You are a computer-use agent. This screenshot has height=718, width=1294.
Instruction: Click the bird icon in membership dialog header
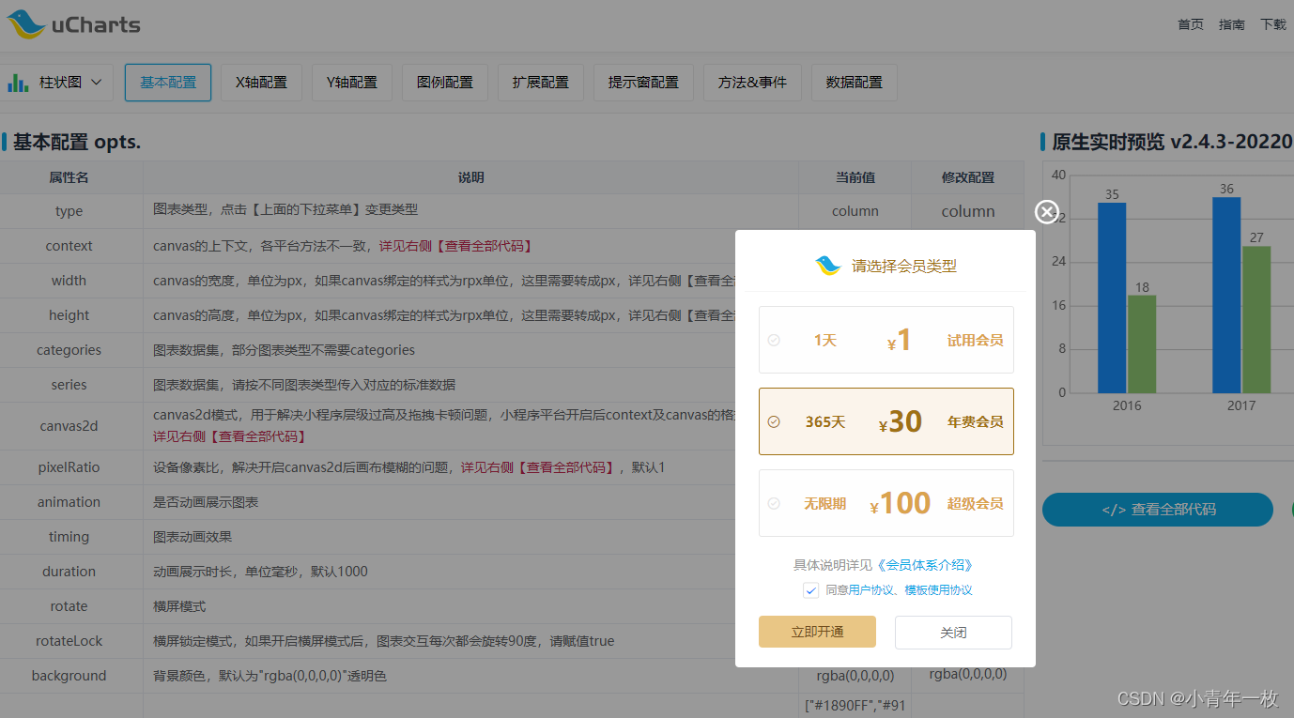828,266
